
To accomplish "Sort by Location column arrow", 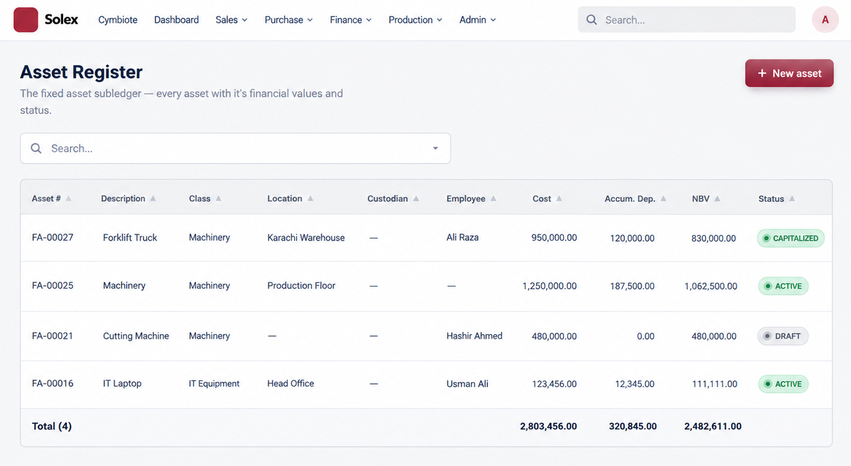I will pyautogui.click(x=310, y=199).
